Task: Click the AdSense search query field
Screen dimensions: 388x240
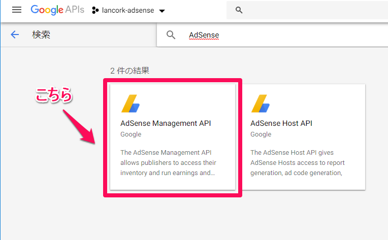Action: 272,35
